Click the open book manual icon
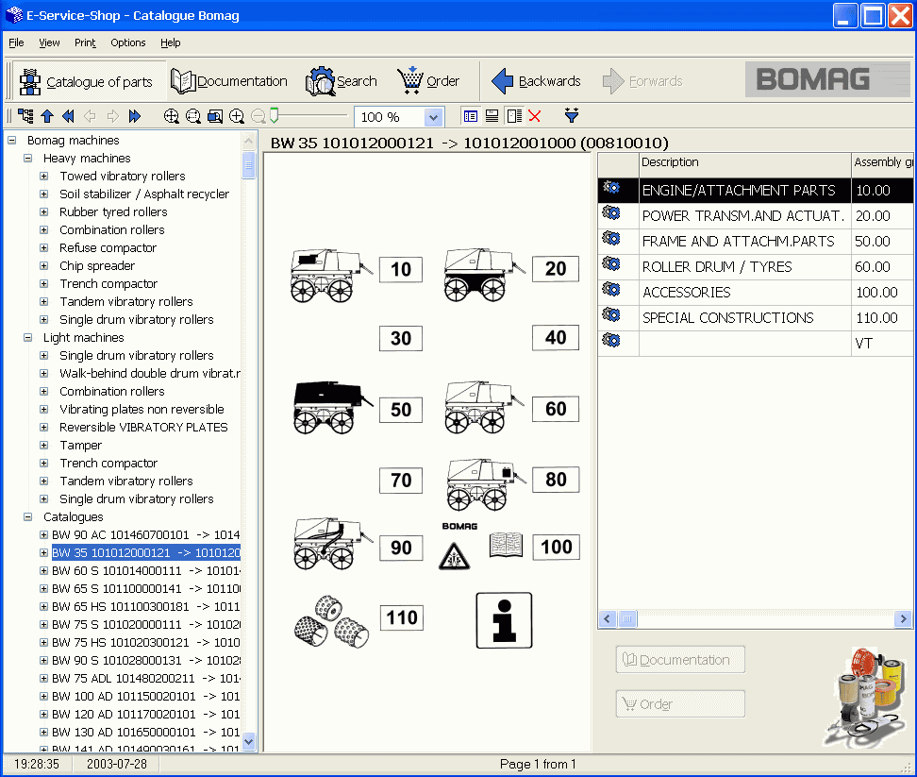 point(506,545)
